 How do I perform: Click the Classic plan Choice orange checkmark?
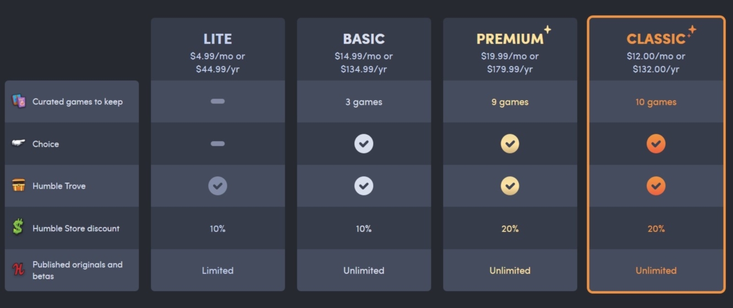656,144
